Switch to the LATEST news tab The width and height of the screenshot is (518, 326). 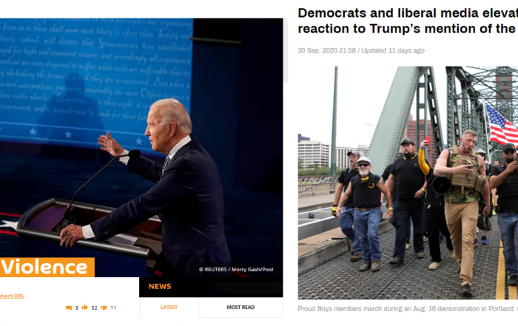pos(169,308)
